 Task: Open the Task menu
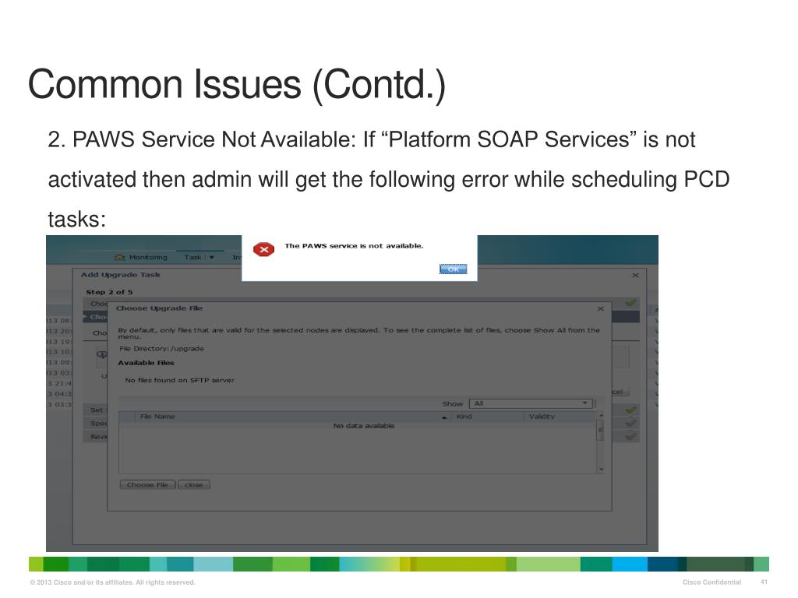tap(193, 257)
